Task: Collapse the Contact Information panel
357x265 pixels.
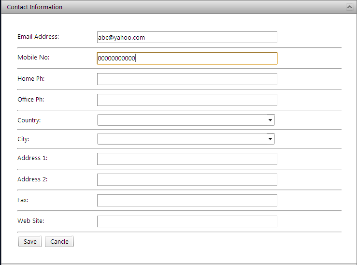Action: click(350, 7)
